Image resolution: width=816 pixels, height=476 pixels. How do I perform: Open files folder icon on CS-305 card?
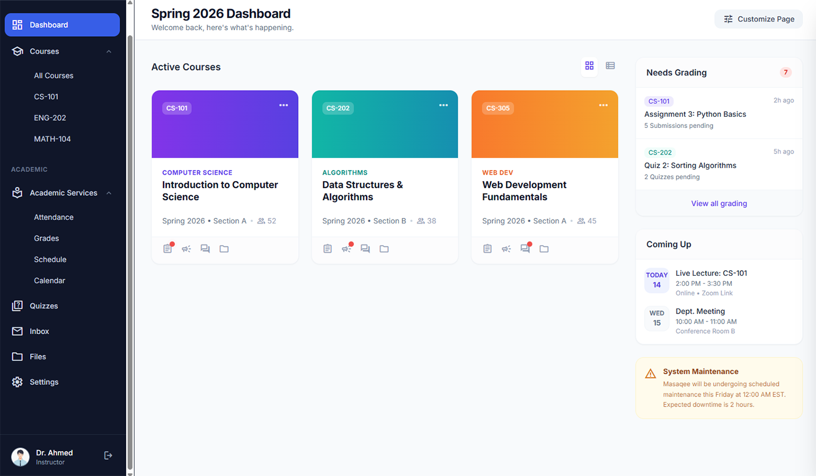544,249
